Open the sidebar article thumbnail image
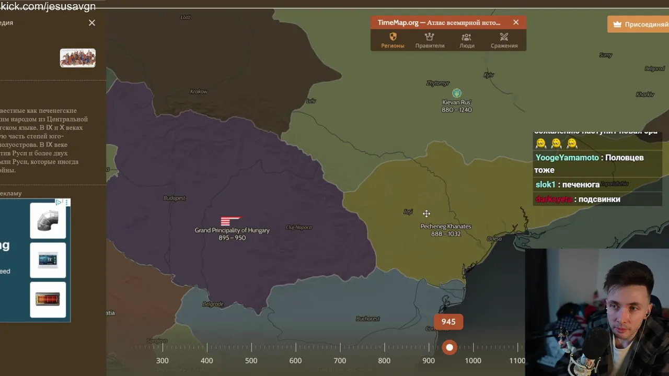669x376 pixels. point(78,58)
